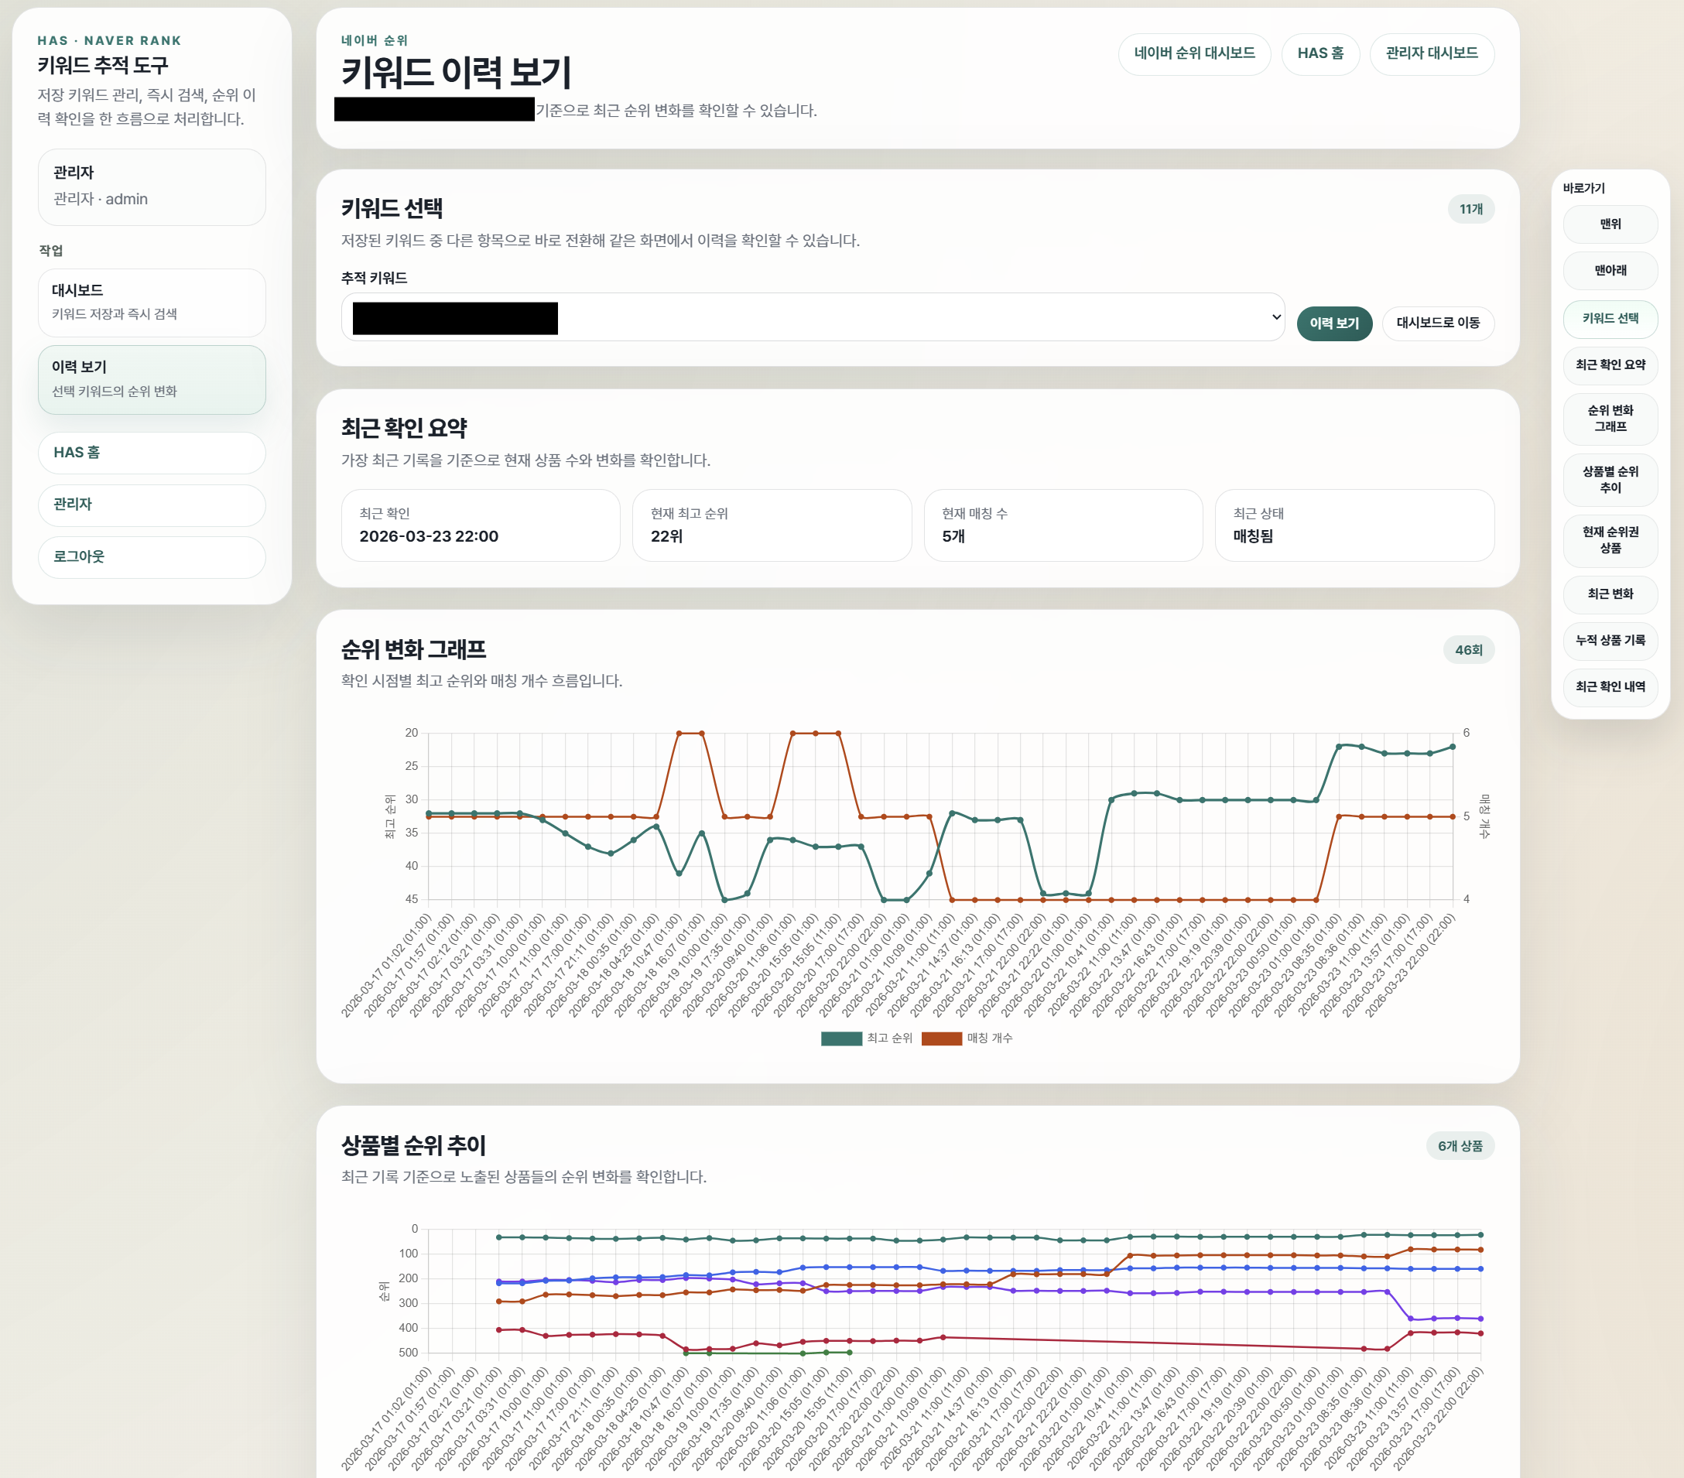Go to 상품별 순위 추이 shortcut
Image resolution: width=1684 pixels, height=1478 pixels.
1610,480
